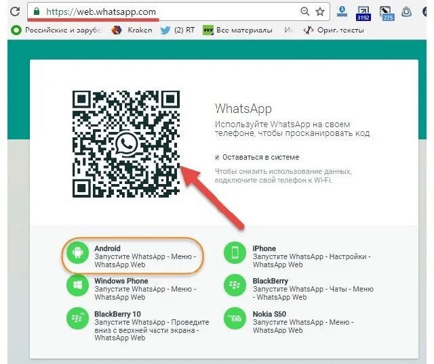Click the 'Ориг. тексты' bookmark favicon

(309, 30)
